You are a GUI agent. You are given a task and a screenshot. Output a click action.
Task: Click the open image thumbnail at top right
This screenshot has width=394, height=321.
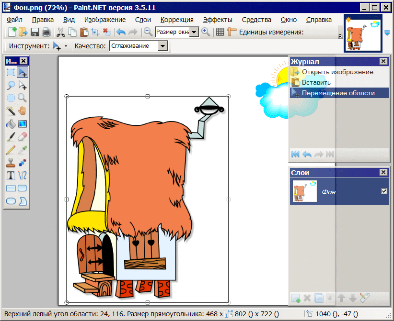[x=362, y=33]
